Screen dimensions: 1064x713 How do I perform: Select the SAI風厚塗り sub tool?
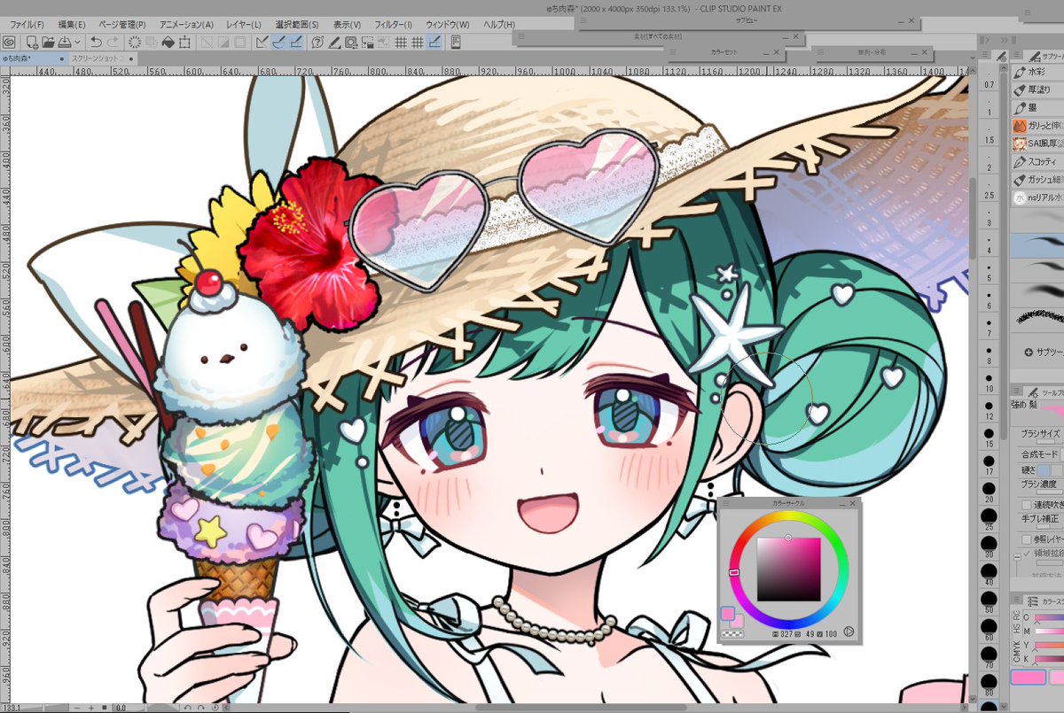pos(1037,144)
